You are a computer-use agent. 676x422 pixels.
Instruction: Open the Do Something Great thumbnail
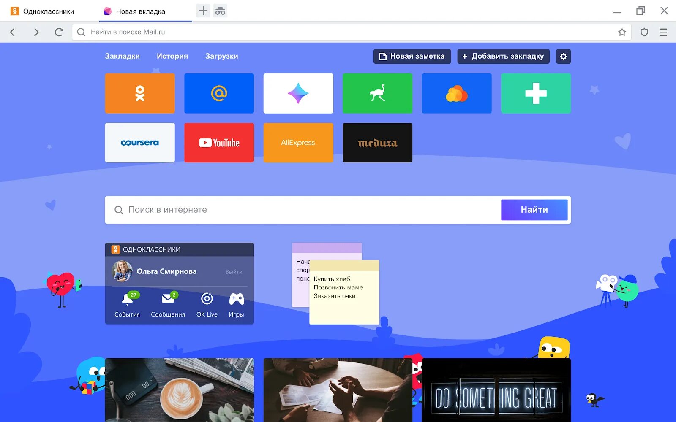[496, 390]
